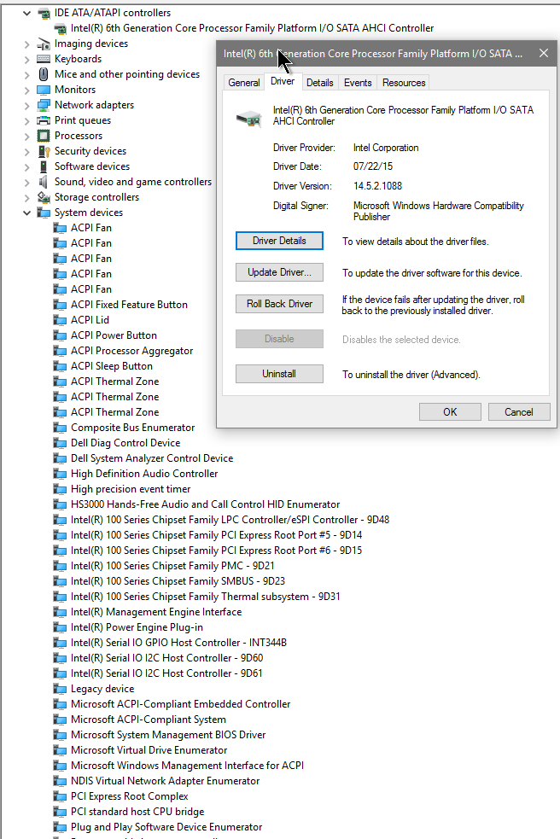Switch to the General tab
The width and height of the screenshot is (560, 839).
(244, 83)
